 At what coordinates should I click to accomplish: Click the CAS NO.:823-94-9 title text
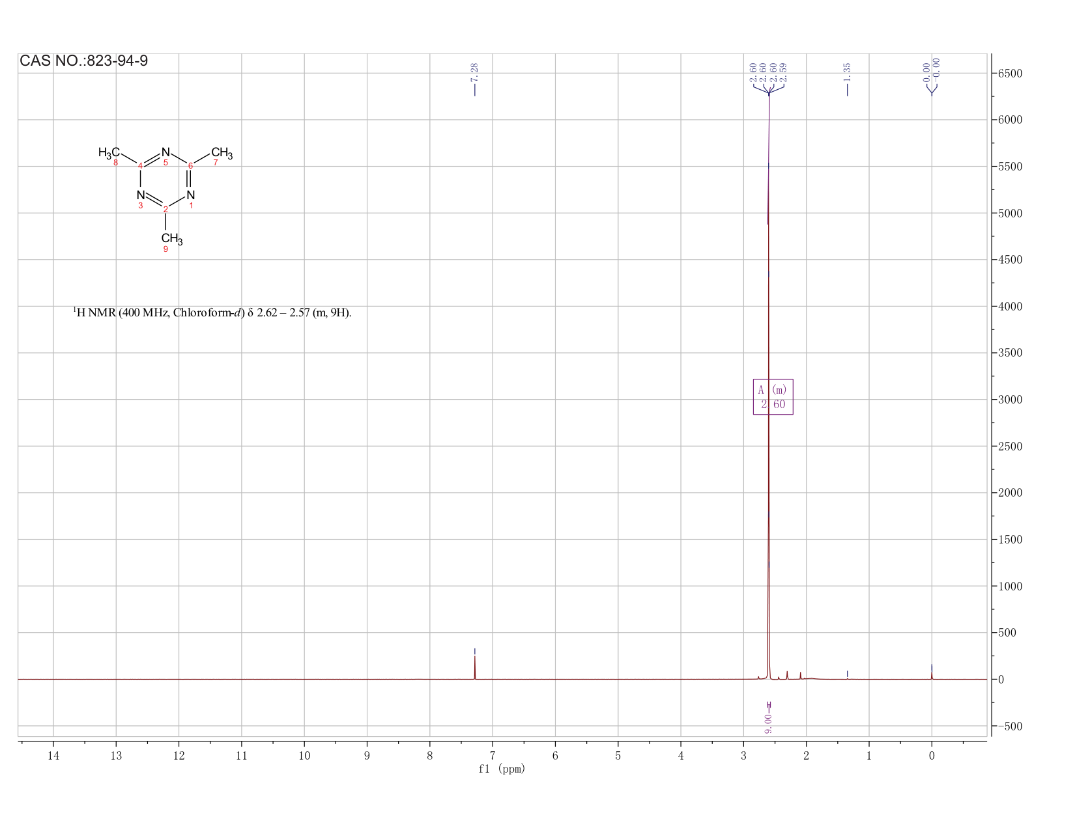tap(84, 61)
